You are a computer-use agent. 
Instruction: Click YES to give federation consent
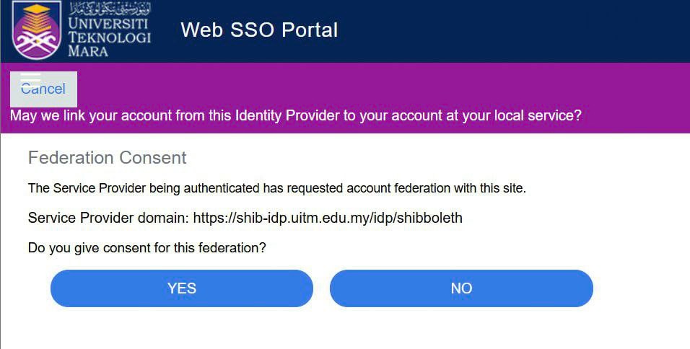[181, 288]
